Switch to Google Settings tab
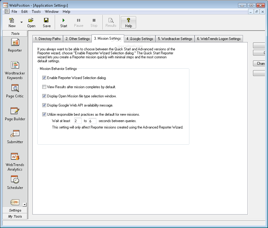This screenshot has width=268, height=228. coord(140,39)
